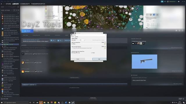Switch to Launcher tab in Settings dialog
The width and height of the screenshot is (186, 104).
click(x=76, y=37)
